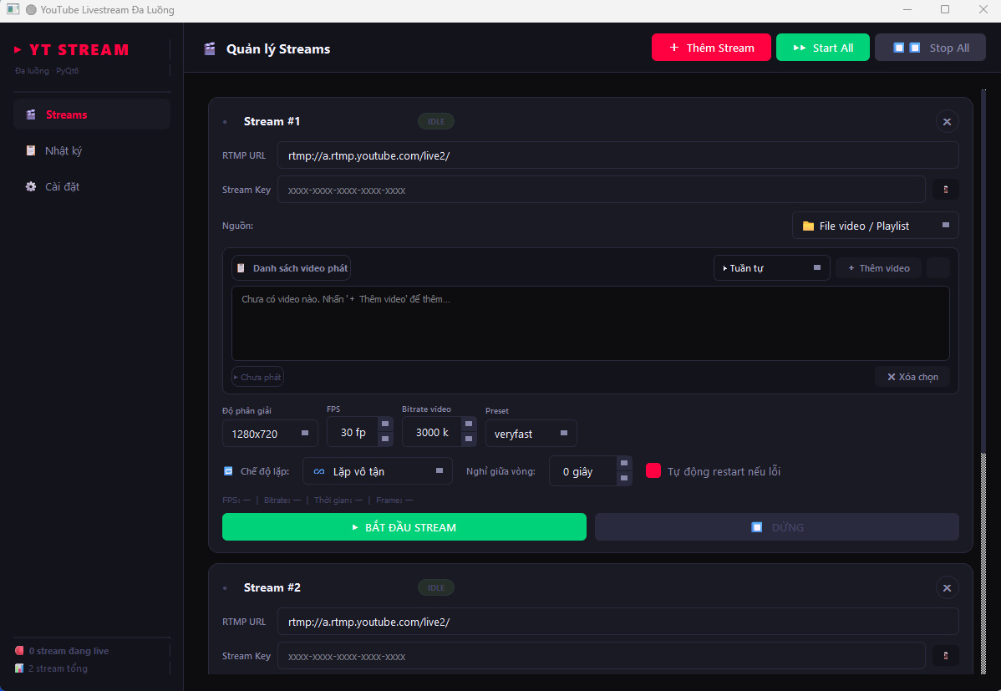Open the File video / Playlist source dropdown
Screen dimensions: 1001x691
(x=875, y=226)
